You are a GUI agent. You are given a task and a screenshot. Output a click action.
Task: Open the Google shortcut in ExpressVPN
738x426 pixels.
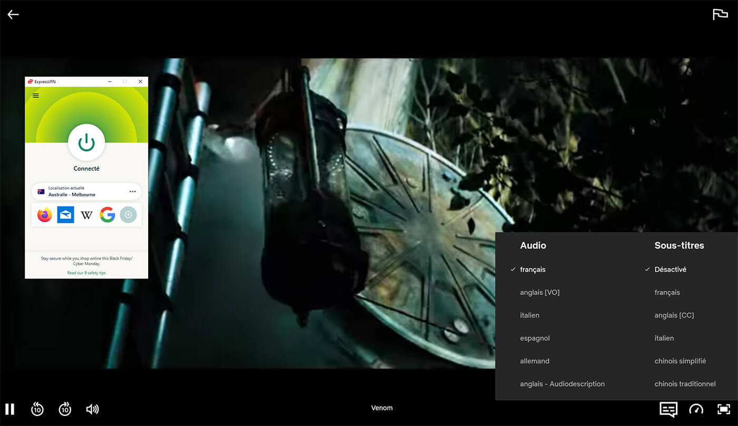[107, 215]
